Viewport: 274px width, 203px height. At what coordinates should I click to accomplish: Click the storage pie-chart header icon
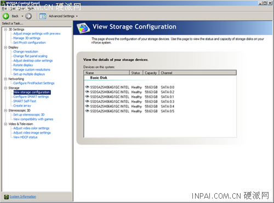coord(83,28)
